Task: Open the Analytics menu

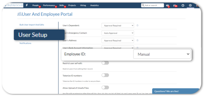Action: [95, 5]
